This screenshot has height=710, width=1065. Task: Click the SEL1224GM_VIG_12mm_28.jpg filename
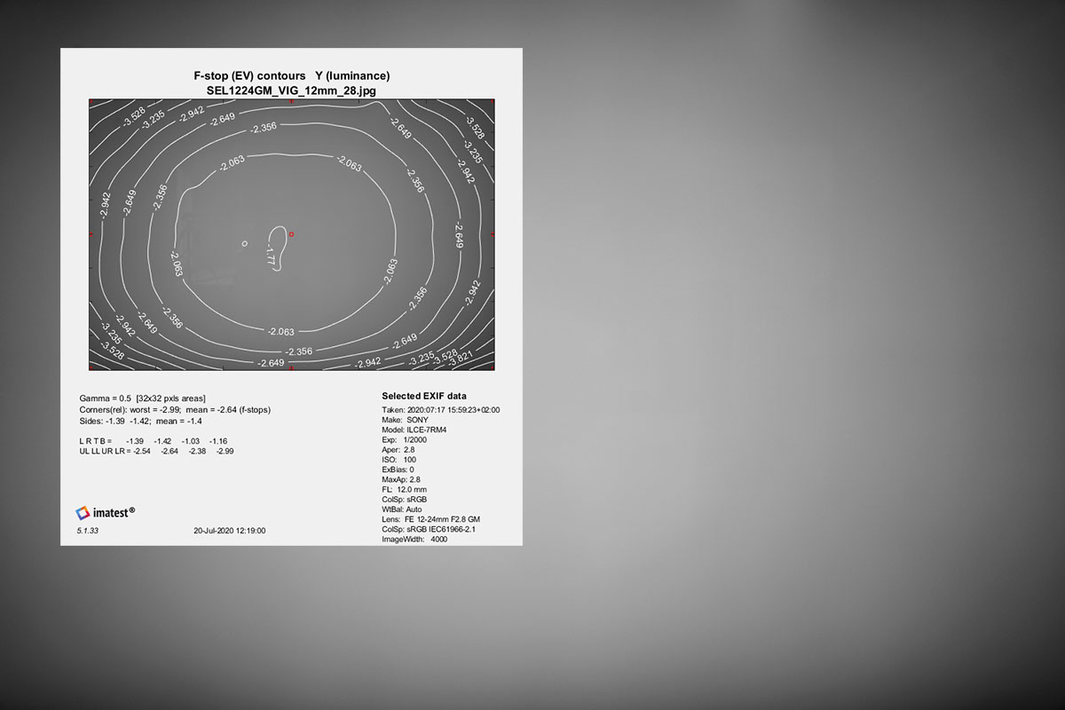[291, 91]
